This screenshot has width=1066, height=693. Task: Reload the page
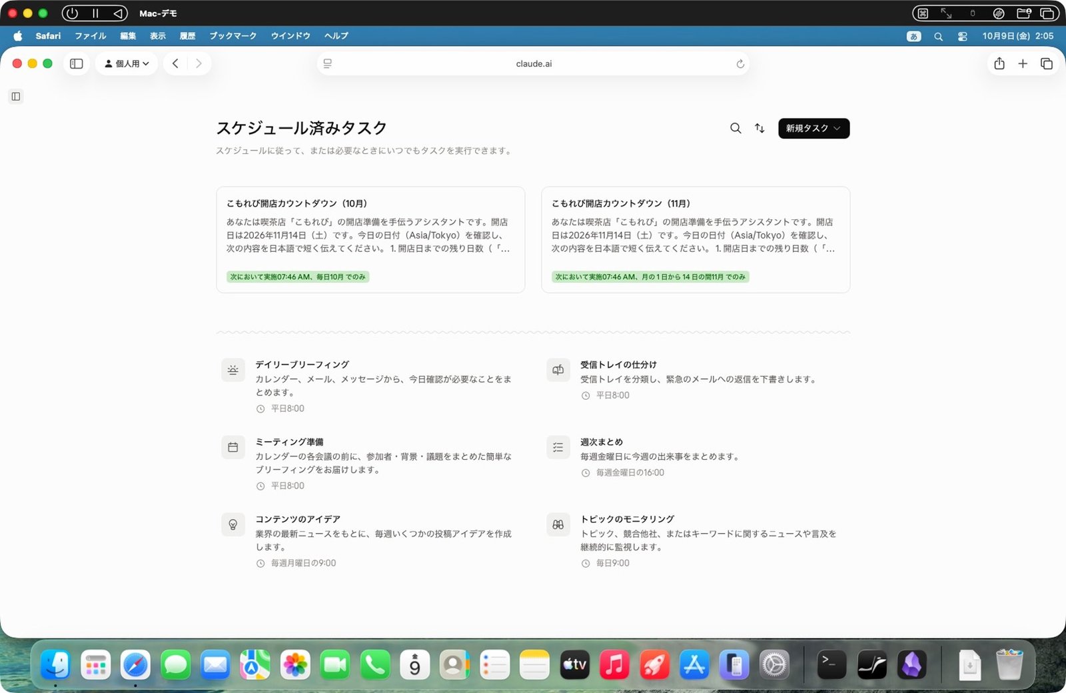[740, 64]
